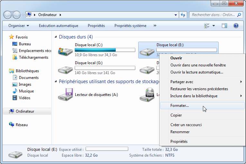Screen dimensions: 246x164
Task: Click the Disque local (E:) usage bar
Action: [x=187, y=50]
